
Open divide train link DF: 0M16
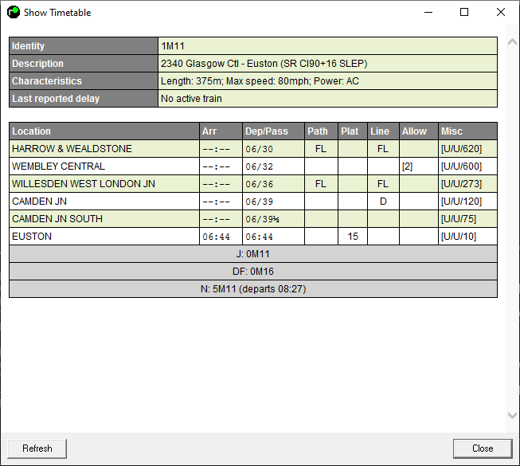coord(253,272)
